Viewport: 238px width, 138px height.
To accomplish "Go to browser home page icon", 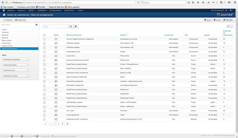I will coord(203,2).
